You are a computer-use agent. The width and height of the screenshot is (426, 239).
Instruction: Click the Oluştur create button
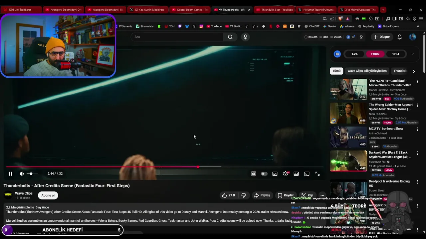pyautogui.click(x=381, y=37)
